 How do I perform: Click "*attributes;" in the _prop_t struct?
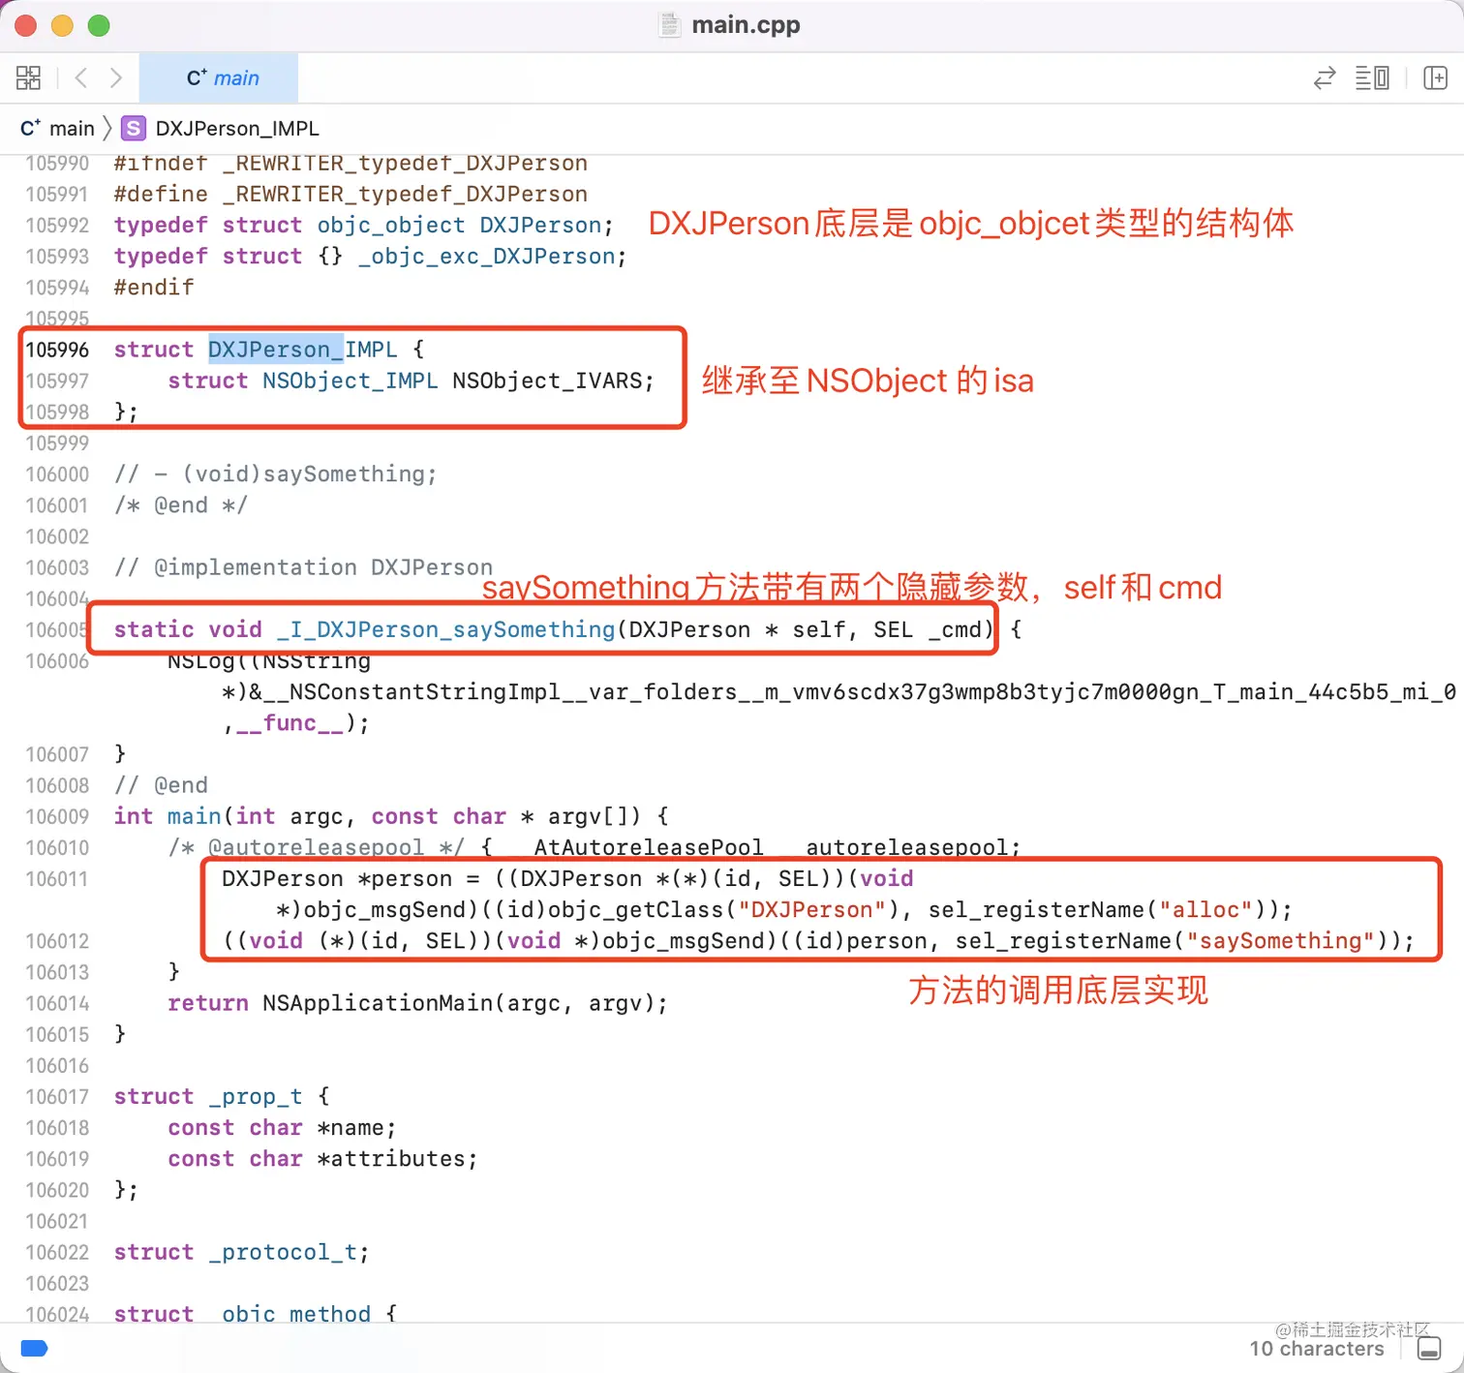click(x=398, y=1158)
